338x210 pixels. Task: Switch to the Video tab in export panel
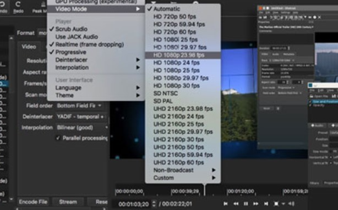(29, 47)
